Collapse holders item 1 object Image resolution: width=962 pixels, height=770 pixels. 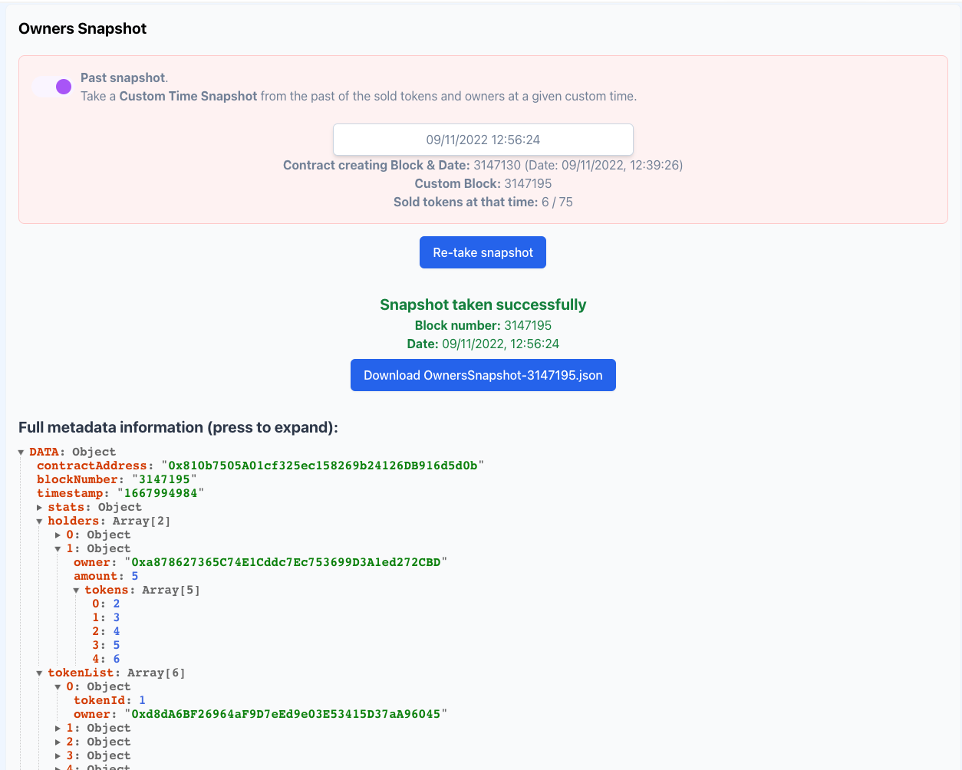coord(58,549)
